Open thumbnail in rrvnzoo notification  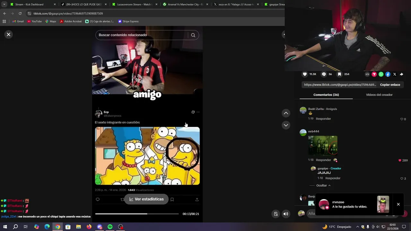tap(383, 204)
